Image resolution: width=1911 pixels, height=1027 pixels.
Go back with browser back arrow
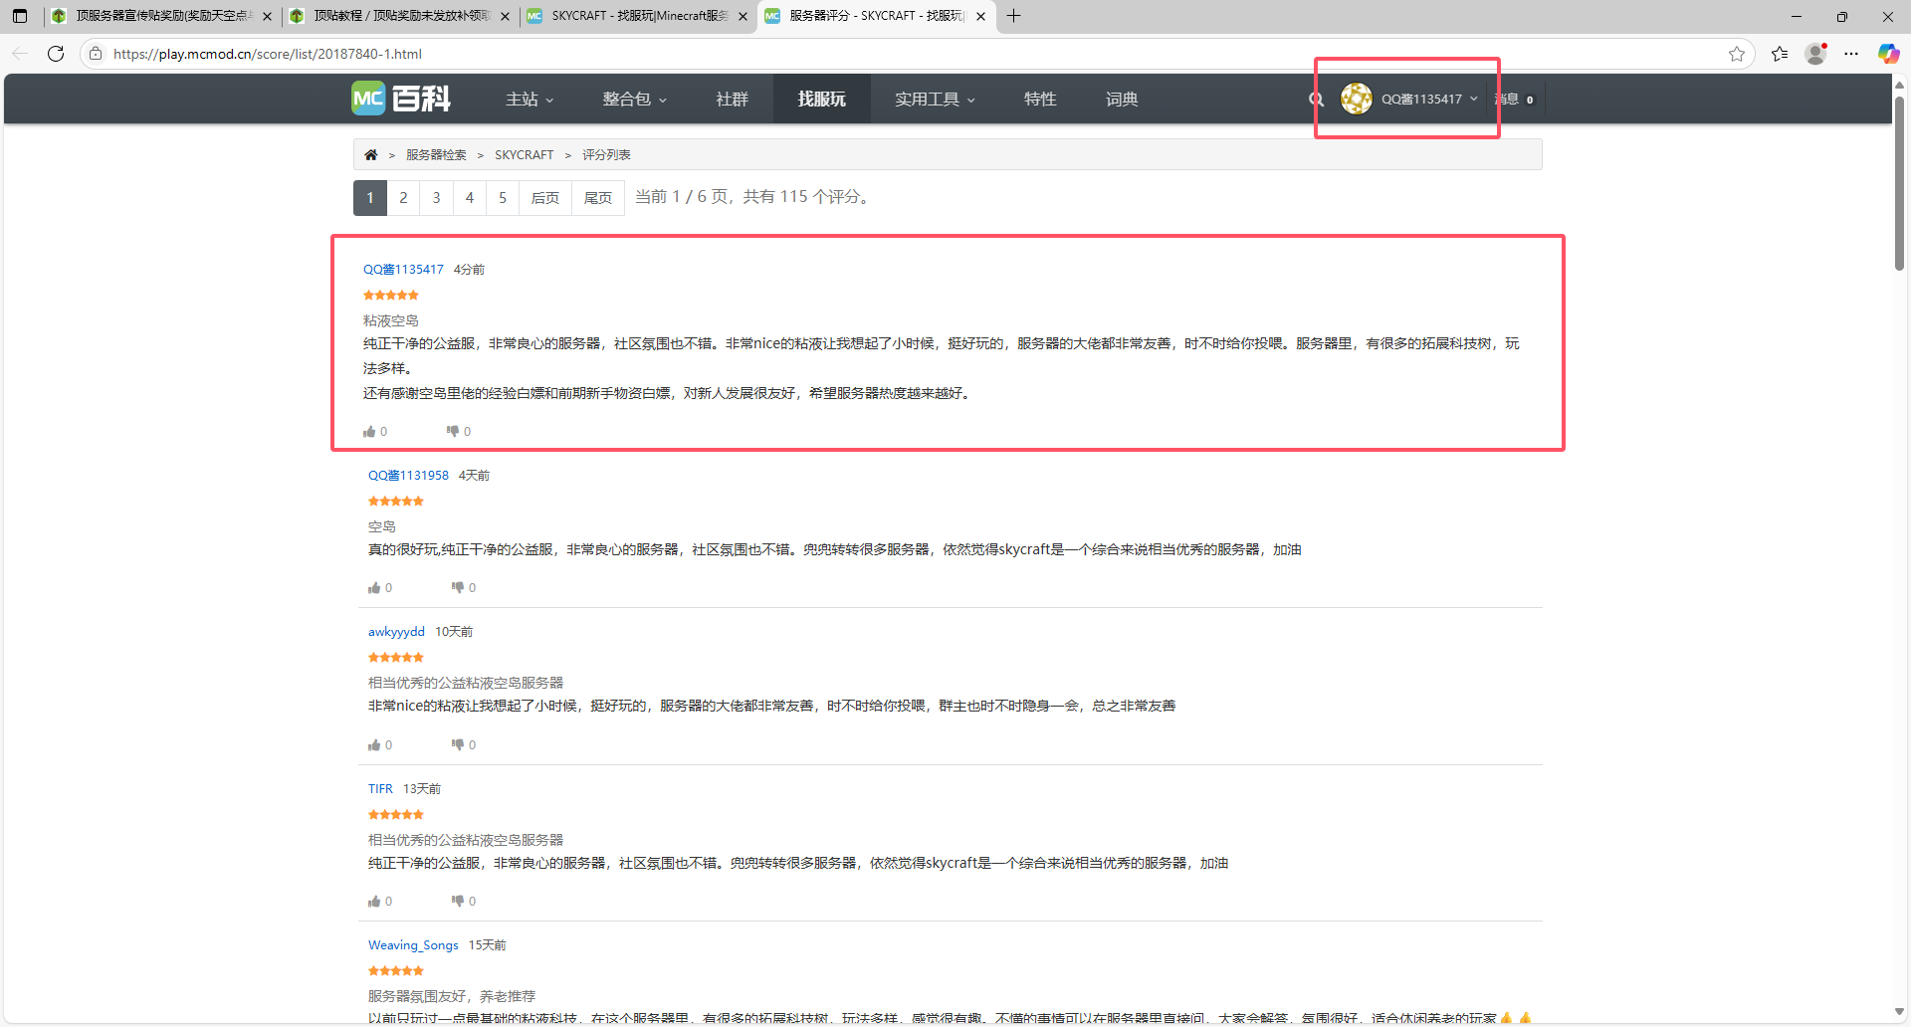20,54
